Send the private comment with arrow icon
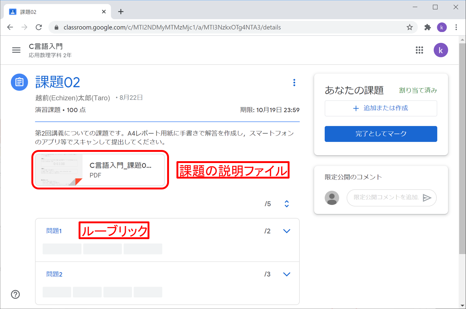The height and width of the screenshot is (309, 466). (x=427, y=198)
